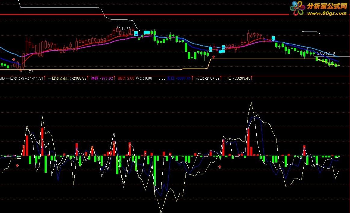This screenshot has width=350, height=213.
Task: Select the red BBD: 2.00 label
Action: (126, 78)
